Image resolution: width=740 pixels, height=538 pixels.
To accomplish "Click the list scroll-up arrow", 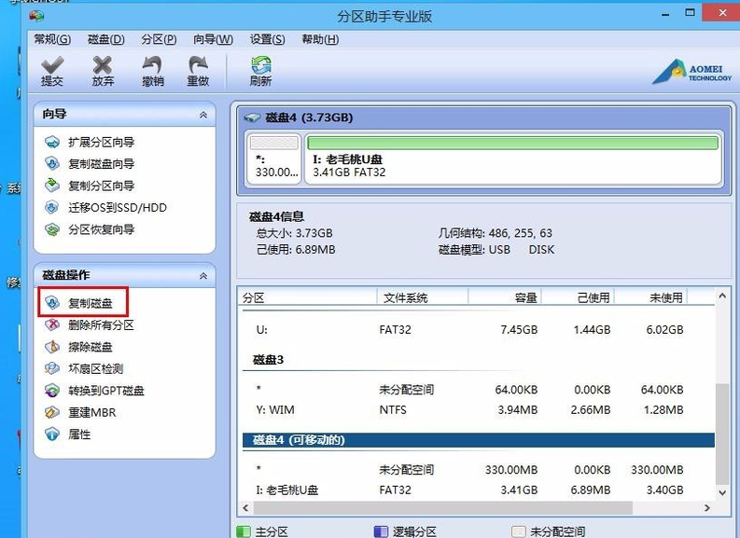I will (x=722, y=296).
